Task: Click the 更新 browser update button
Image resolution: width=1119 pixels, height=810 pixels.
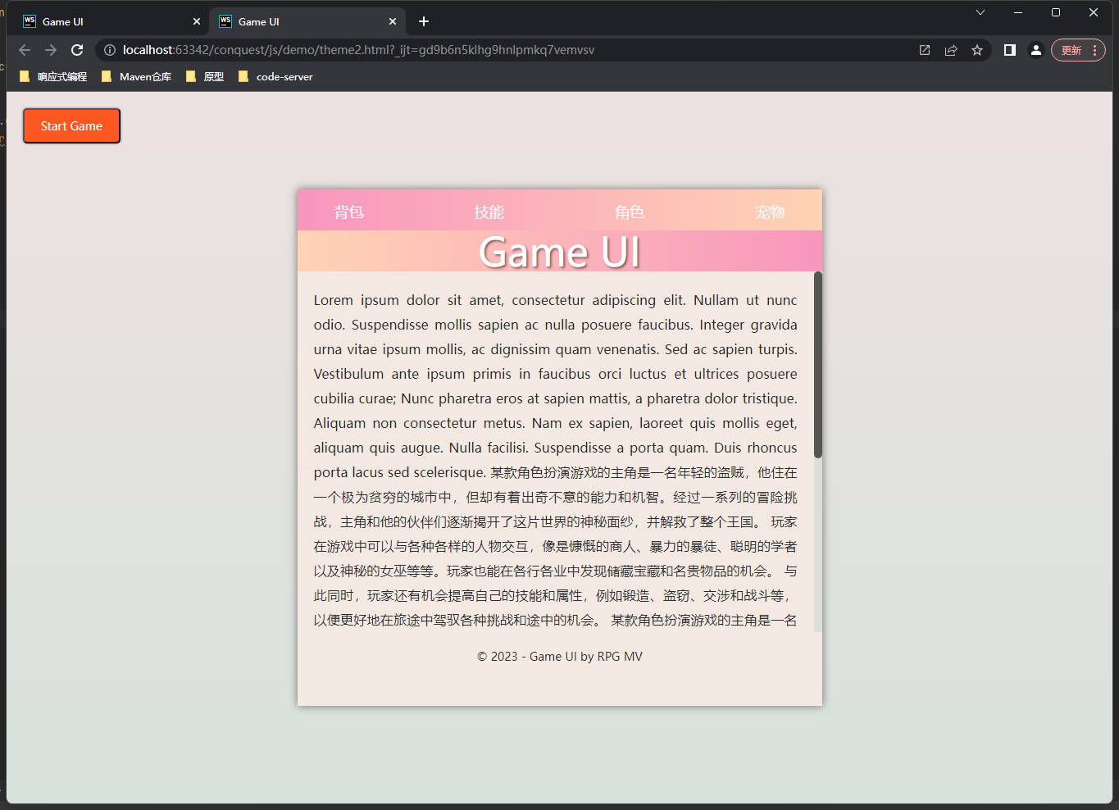Action: pyautogui.click(x=1079, y=50)
